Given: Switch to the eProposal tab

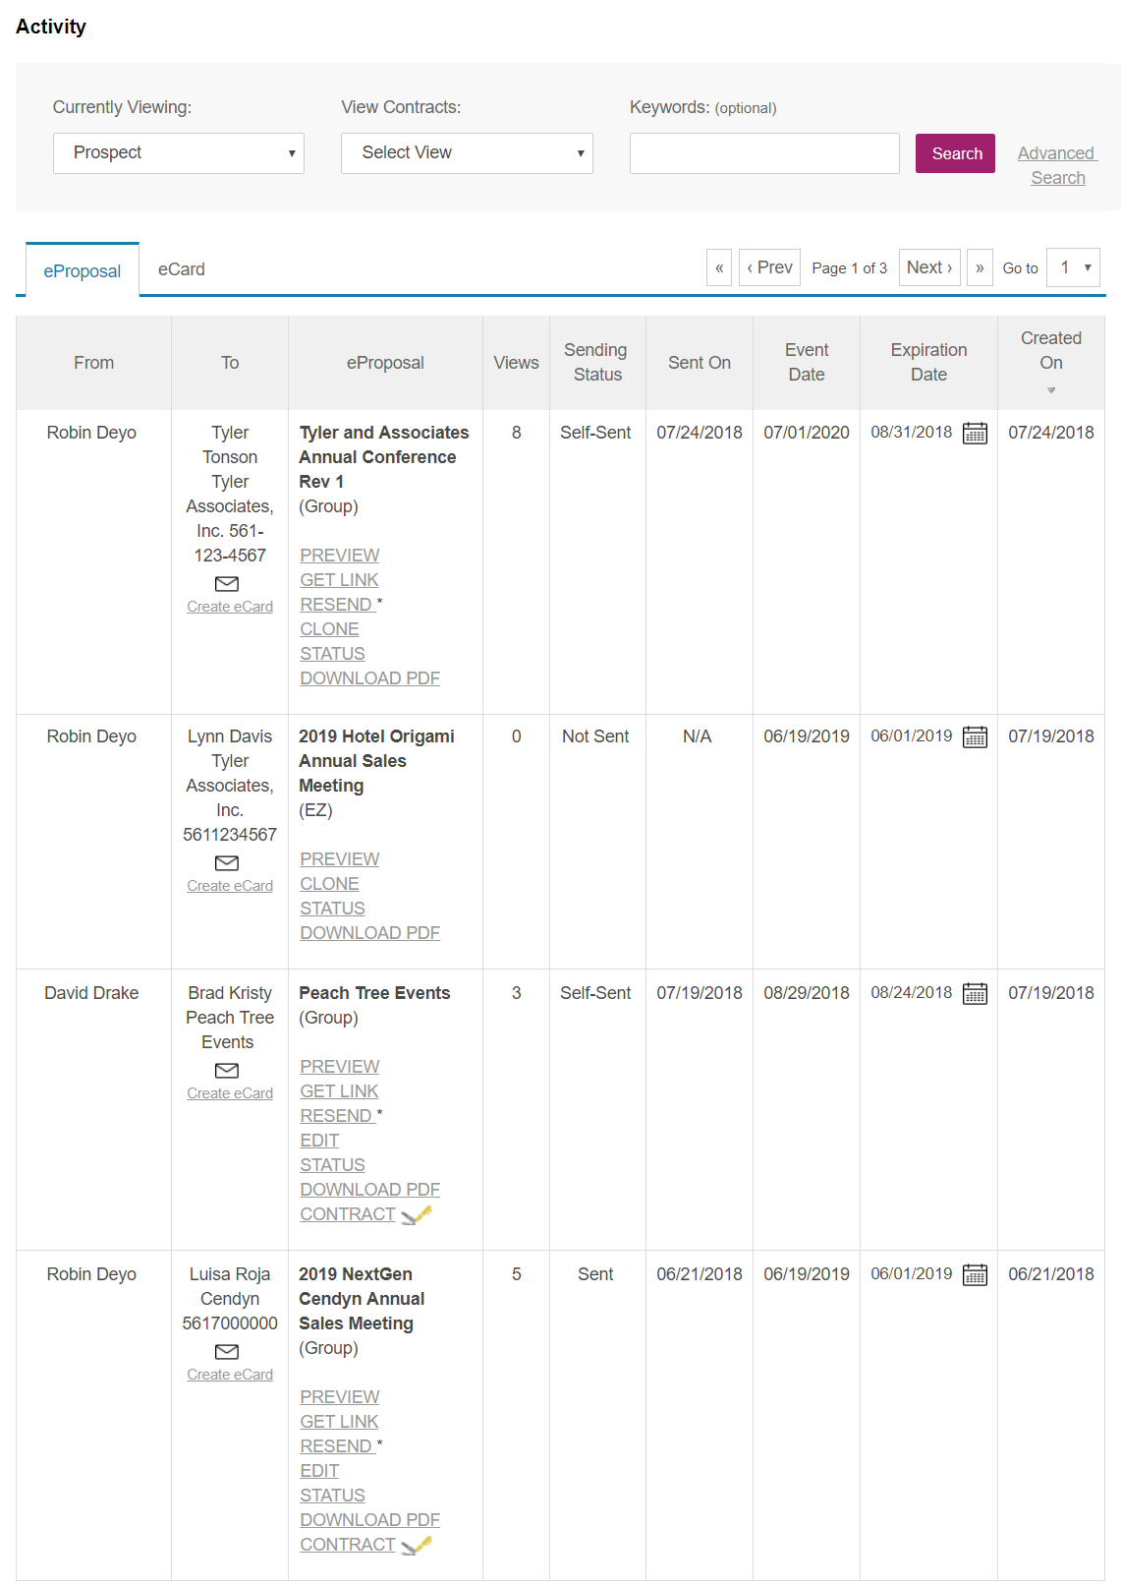Looking at the screenshot, I should click(83, 270).
